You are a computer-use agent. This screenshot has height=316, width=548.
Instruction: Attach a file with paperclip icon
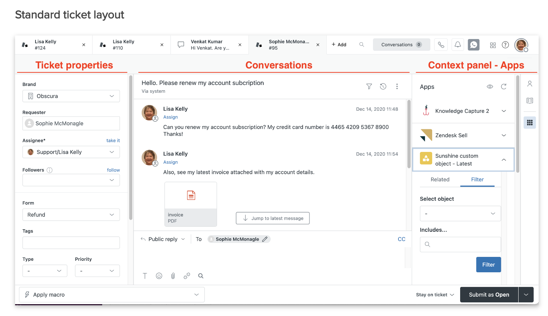(x=173, y=276)
